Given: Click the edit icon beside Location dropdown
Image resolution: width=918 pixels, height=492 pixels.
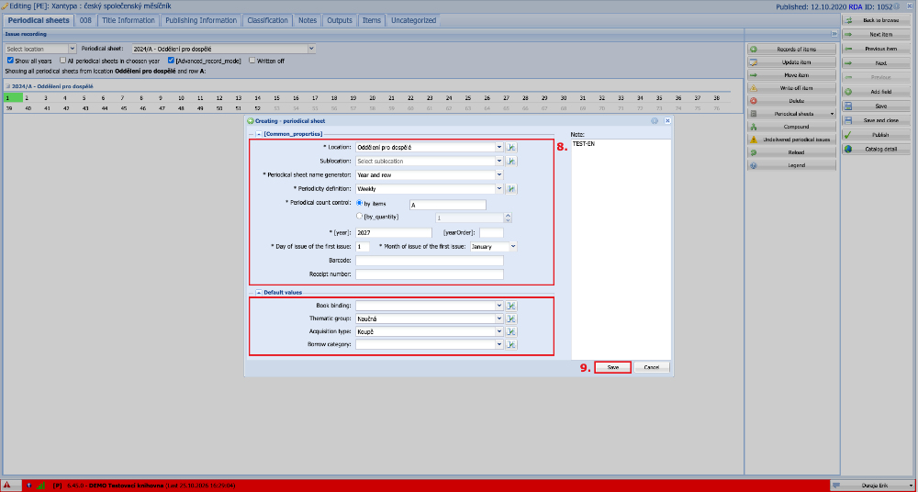Looking at the screenshot, I should pos(511,147).
